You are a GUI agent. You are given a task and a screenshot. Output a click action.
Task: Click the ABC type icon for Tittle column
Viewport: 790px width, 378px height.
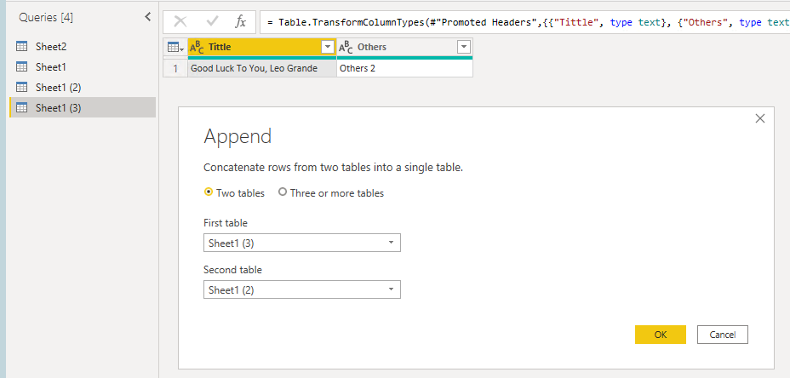(x=197, y=48)
